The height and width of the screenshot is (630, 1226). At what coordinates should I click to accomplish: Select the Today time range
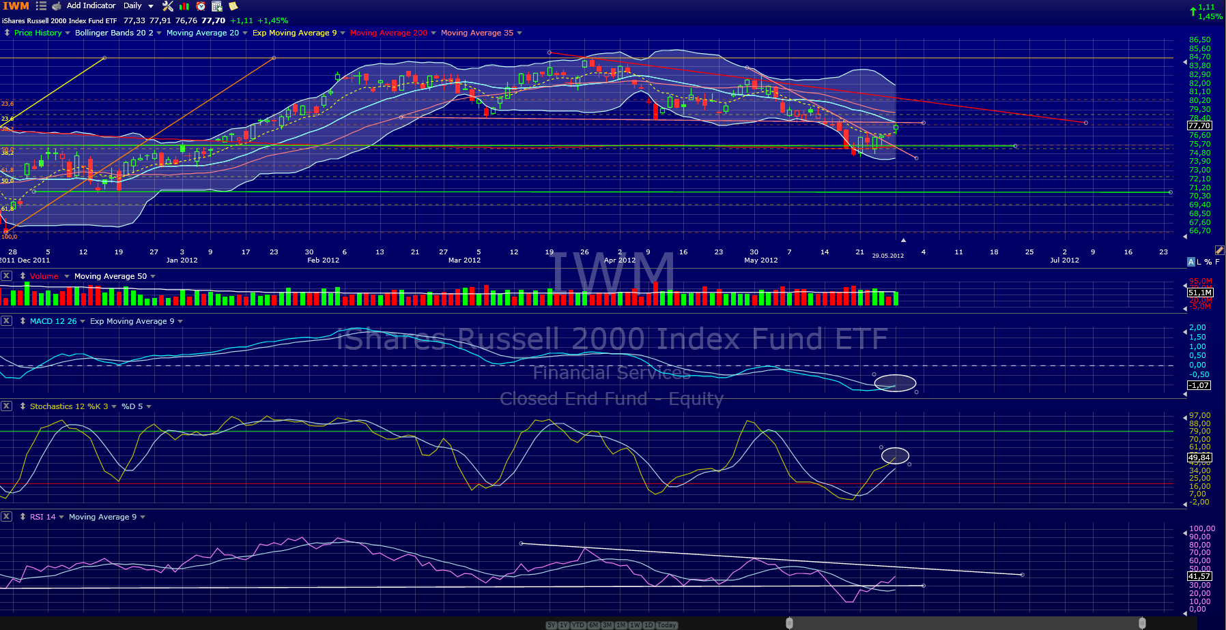coord(667,625)
